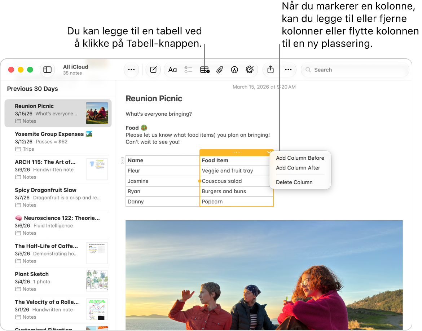Choose Add Column Before
The height and width of the screenshot is (331, 422).
(300, 158)
